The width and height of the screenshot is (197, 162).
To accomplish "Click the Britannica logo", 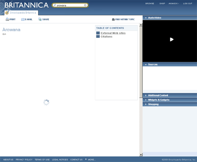I will tap(26, 5).
